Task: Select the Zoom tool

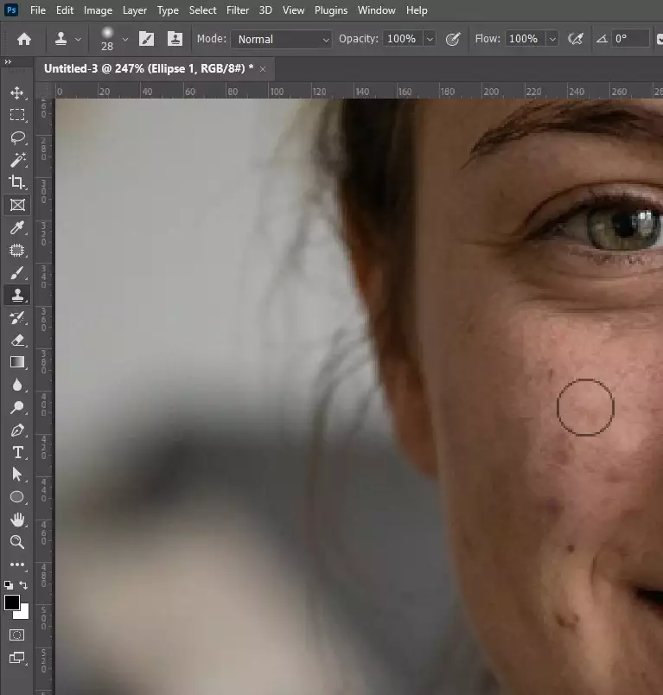Action: (17, 542)
